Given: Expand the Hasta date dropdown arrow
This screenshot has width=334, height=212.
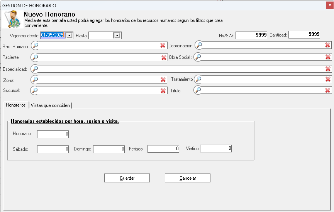Looking at the screenshot, I should pyautogui.click(x=117, y=35).
